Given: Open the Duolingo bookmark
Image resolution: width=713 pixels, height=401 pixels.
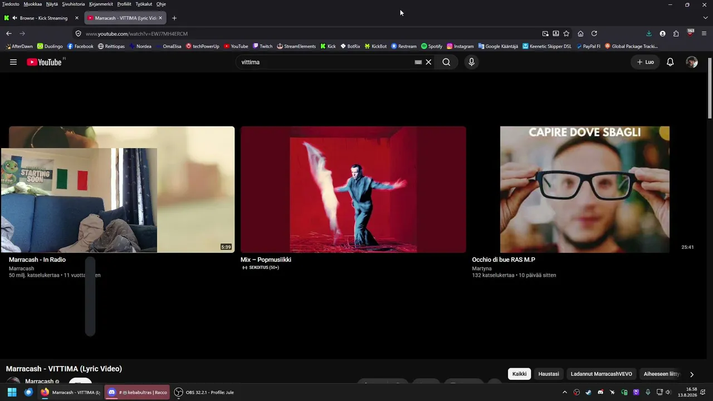Looking at the screenshot, I should point(50,46).
